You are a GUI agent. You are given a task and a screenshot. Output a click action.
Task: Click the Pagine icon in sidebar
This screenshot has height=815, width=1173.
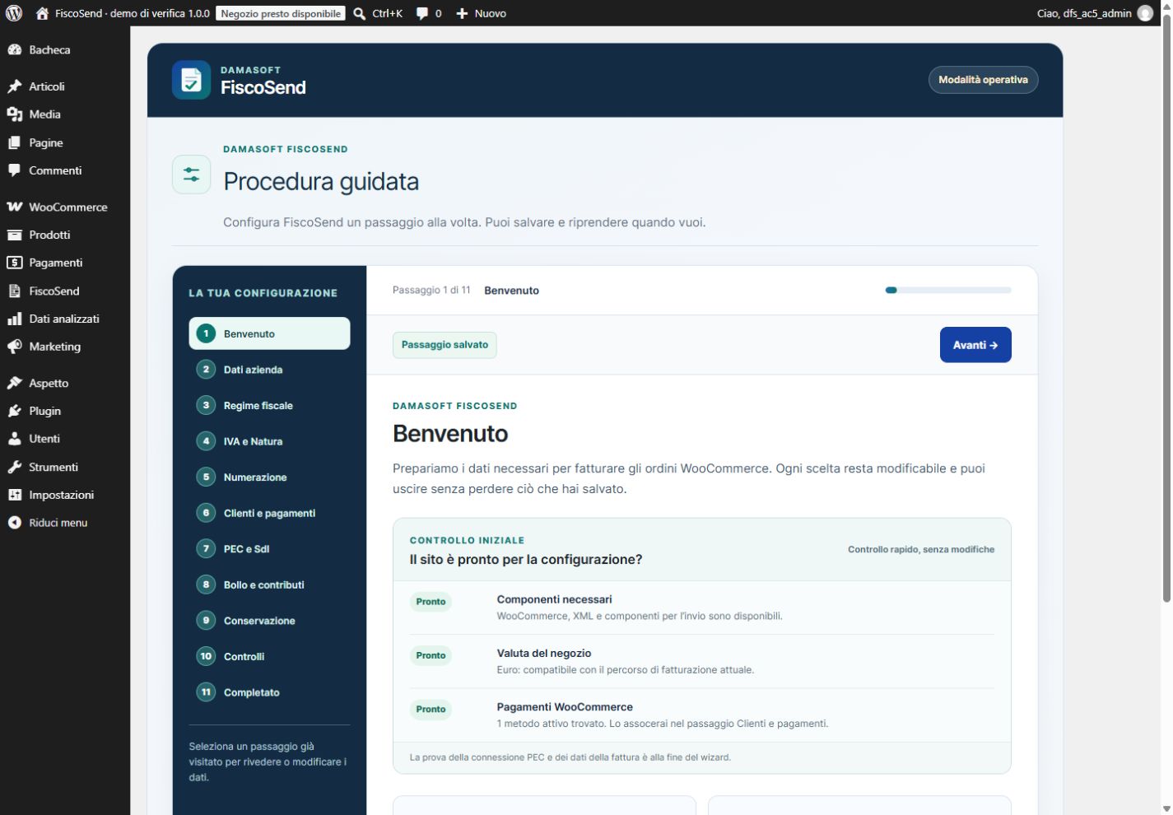point(14,142)
